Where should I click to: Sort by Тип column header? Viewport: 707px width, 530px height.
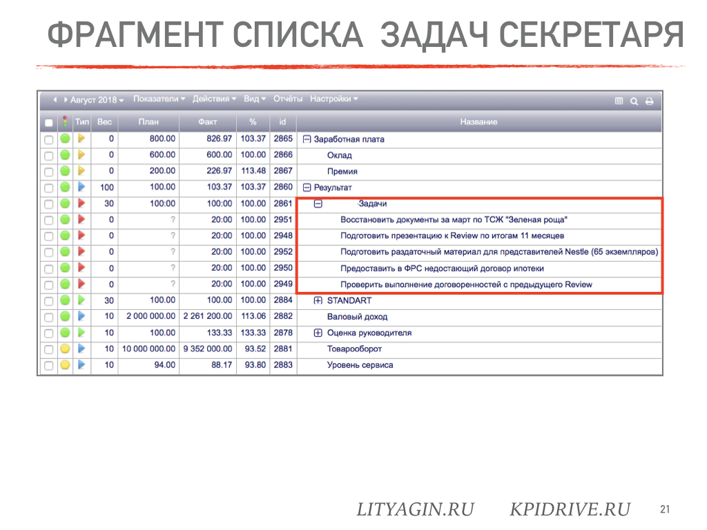(82, 121)
